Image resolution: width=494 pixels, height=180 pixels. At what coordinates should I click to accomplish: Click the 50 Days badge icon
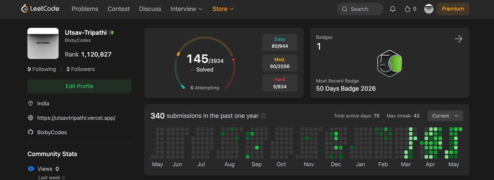[x=389, y=64]
